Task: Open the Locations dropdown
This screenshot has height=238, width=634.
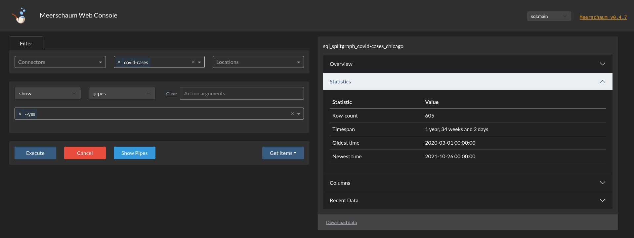Action: pos(258,62)
